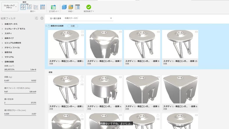Click the 結果フィルタ panel heading
Viewport: 229px width, 129px height.
[x=8, y=18]
